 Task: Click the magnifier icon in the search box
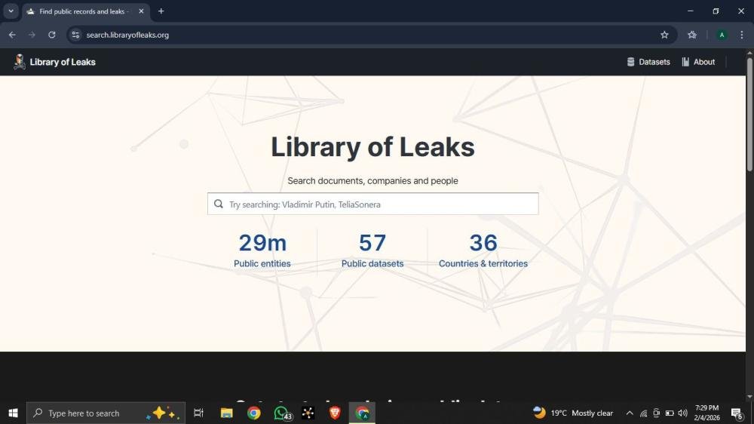click(x=219, y=204)
